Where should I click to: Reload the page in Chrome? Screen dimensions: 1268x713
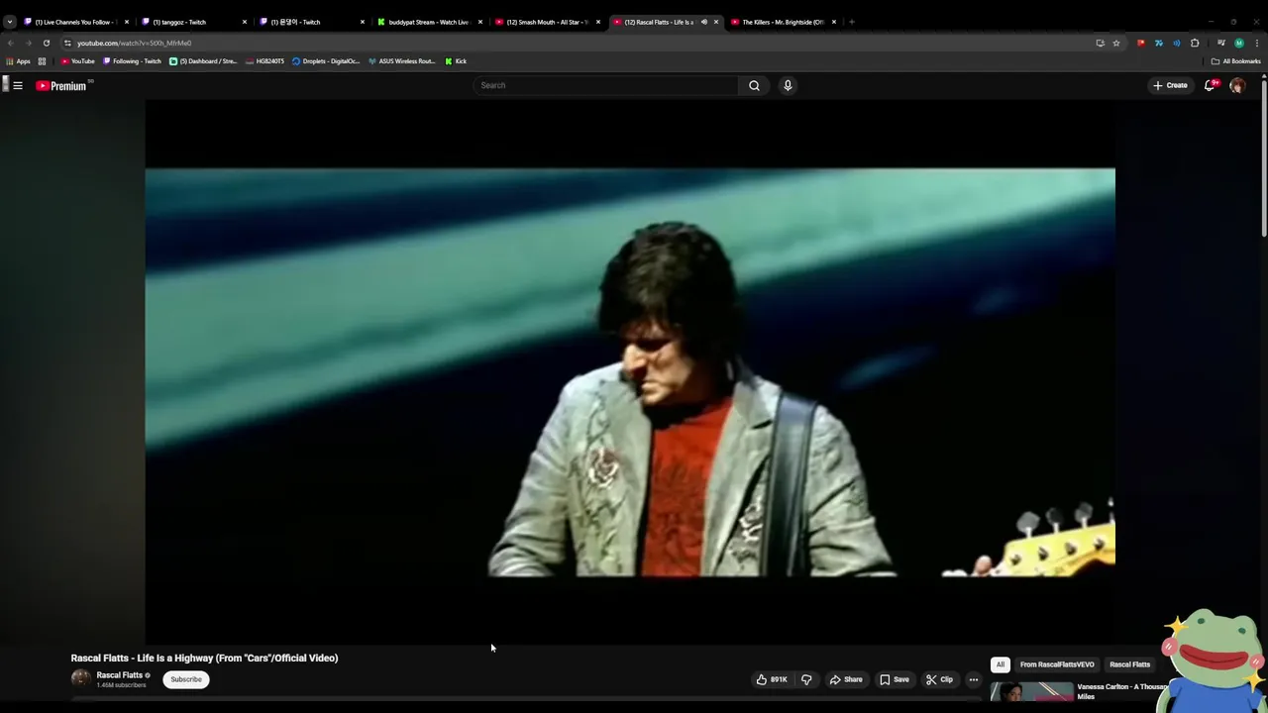pyautogui.click(x=46, y=43)
